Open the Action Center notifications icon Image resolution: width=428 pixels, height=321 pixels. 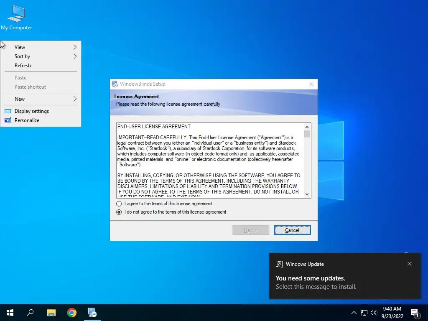pos(415,313)
